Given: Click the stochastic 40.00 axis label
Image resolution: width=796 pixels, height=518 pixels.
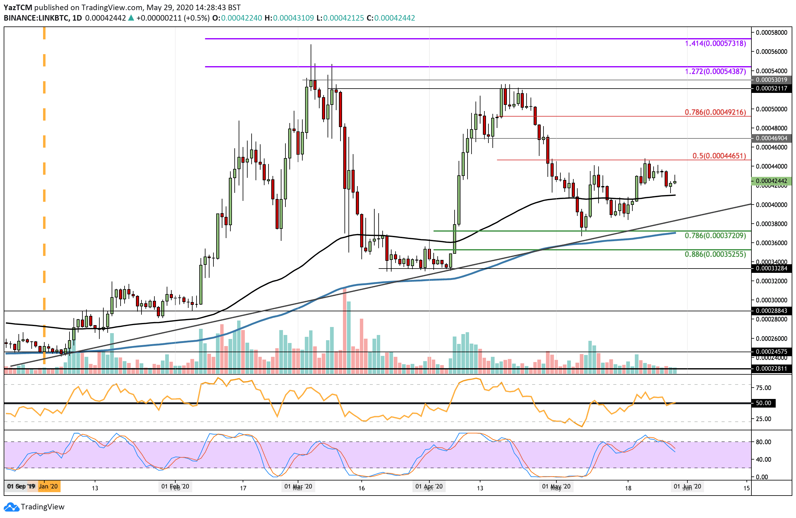Looking at the screenshot, I should pyautogui.click(x=764, y=460).
